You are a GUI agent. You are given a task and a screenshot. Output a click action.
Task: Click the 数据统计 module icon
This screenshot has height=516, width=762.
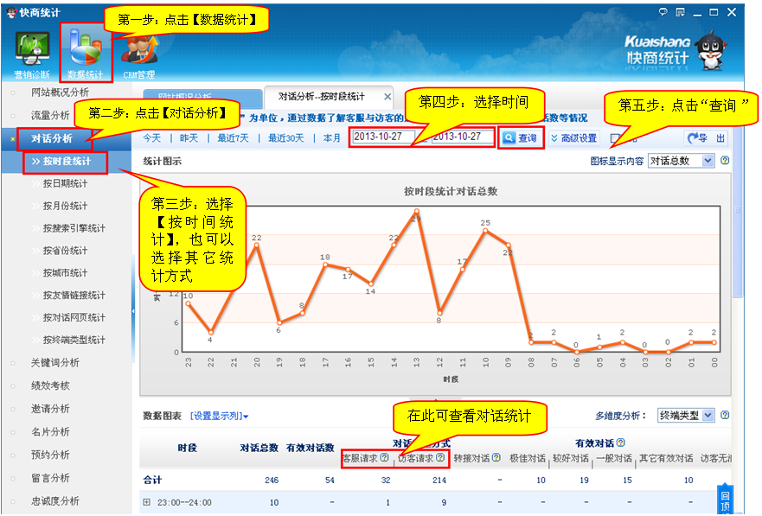tap(85, 52)
